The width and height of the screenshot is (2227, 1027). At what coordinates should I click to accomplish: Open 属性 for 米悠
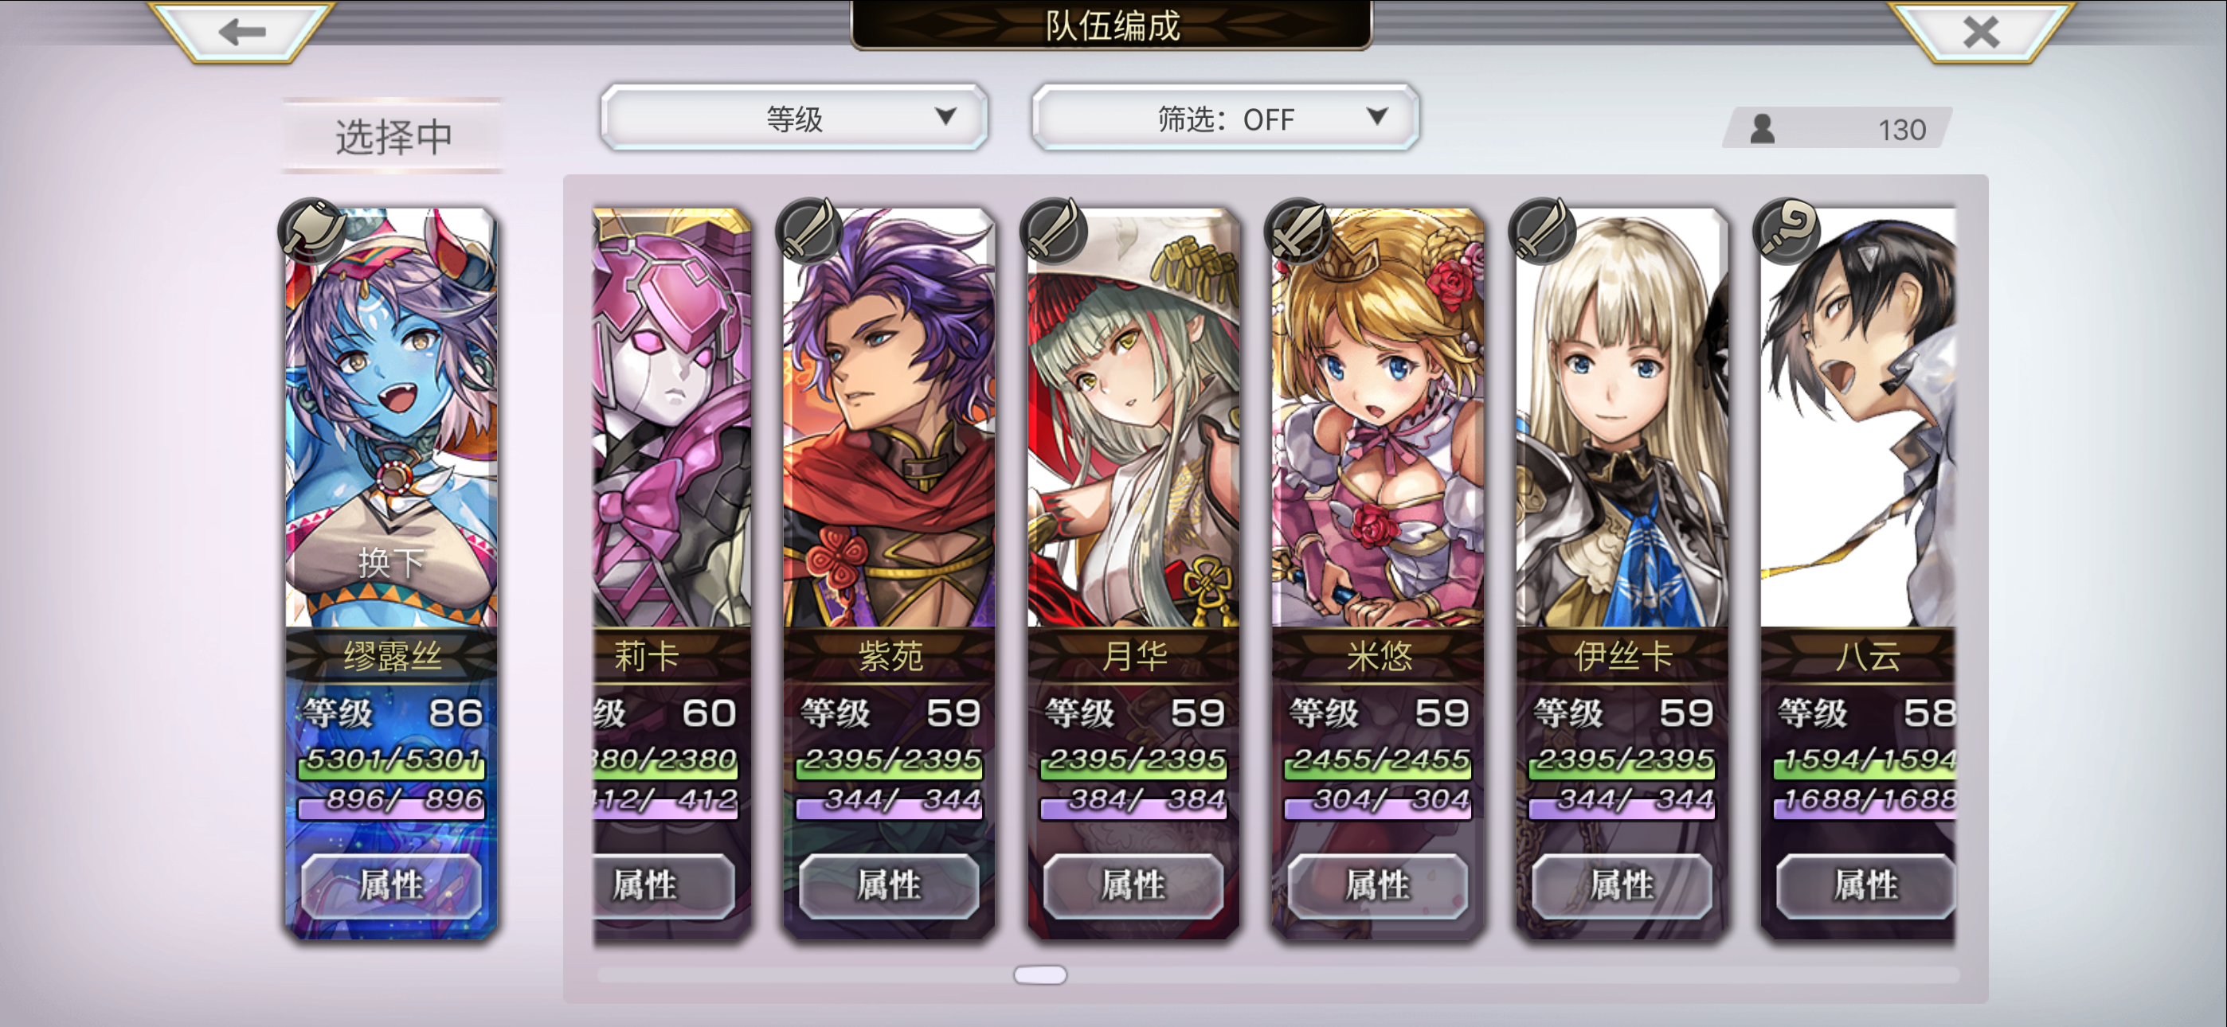point(1378,885)
